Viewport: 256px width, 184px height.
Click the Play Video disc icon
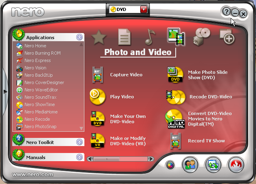point(98,97)
